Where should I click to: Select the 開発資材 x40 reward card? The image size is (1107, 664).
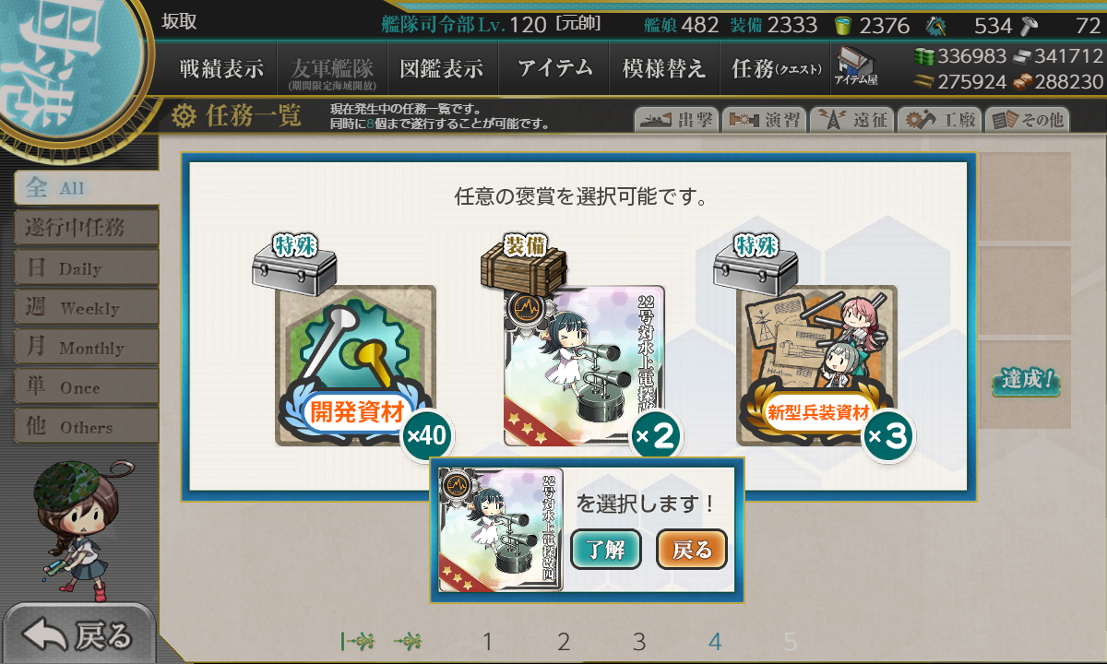pos(355,366)
